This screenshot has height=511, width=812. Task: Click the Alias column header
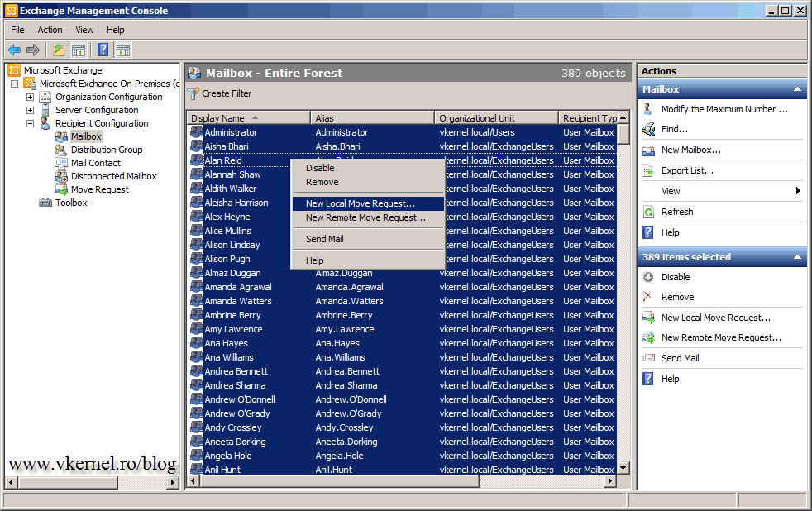372,118
